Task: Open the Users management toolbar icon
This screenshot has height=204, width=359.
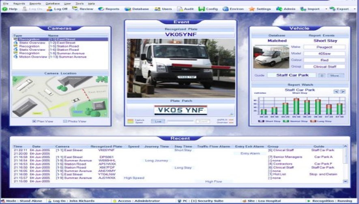Action: tap(163, 9)
